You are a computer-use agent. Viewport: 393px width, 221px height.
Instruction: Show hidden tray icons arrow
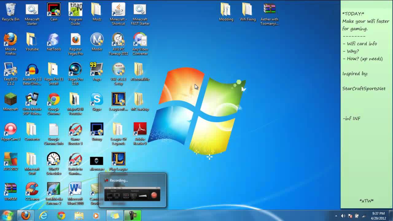coord(336,216)
